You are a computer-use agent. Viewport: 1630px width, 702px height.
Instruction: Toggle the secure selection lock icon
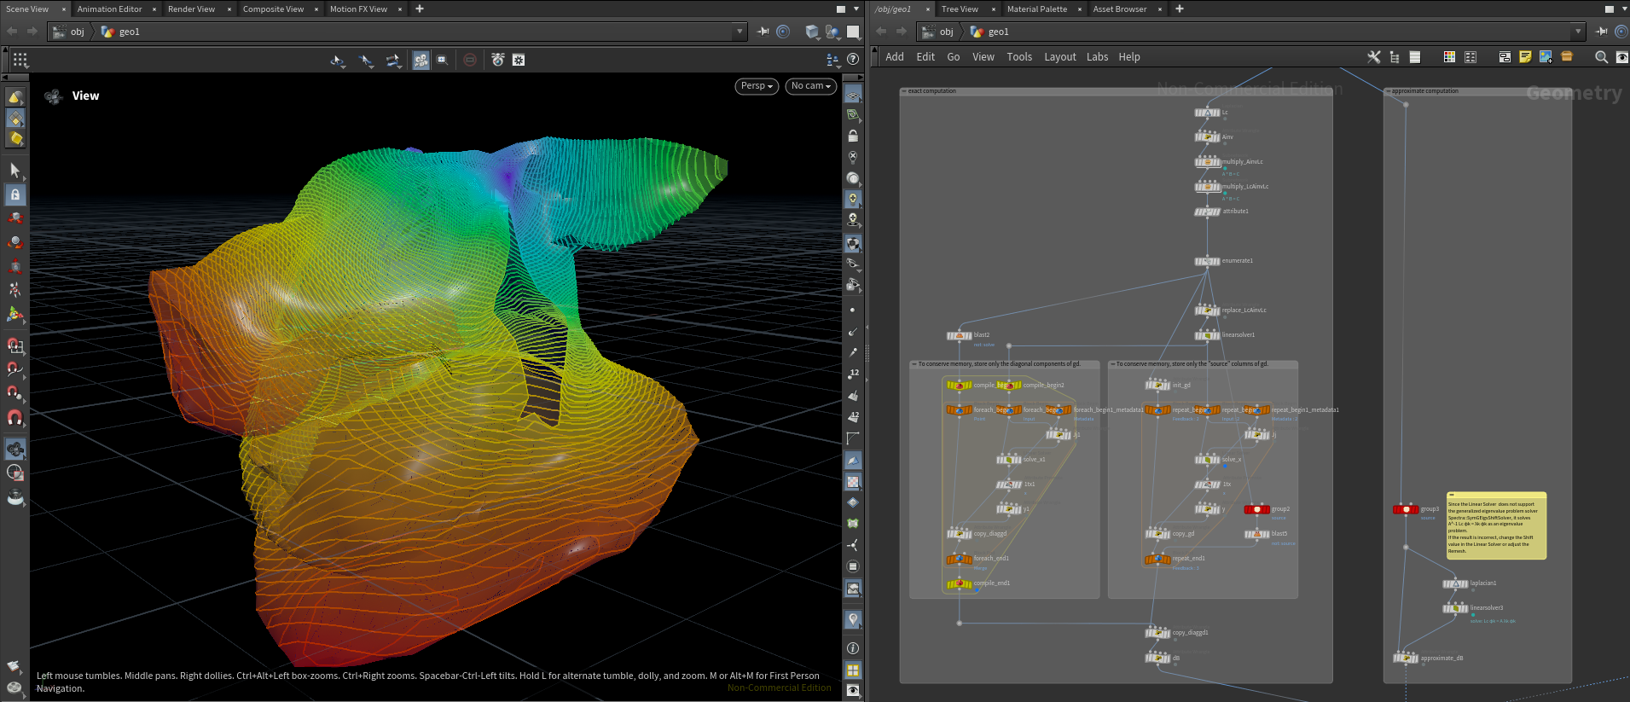pyautogui.click(x=15, y=194)
